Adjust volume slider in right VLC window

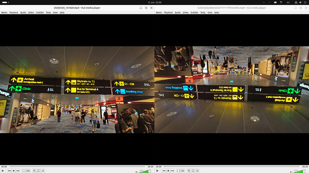coord(300,171)
